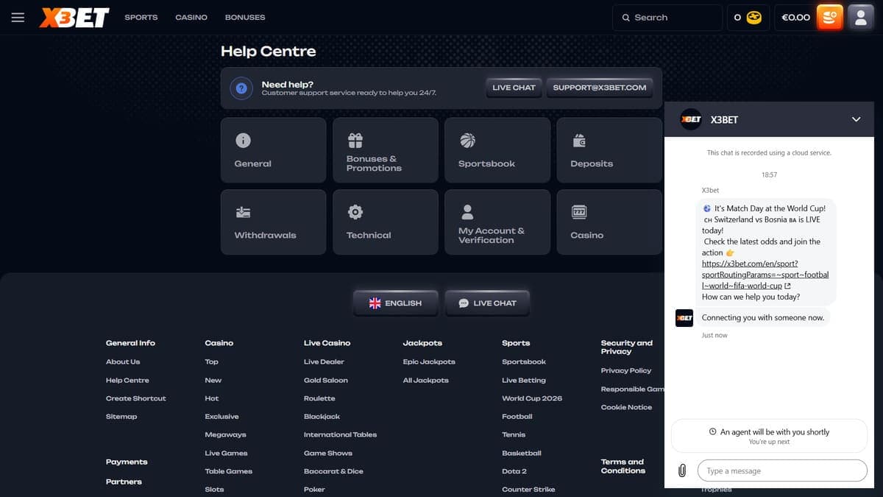Click the €0.00 balance display
The image size is (883, 497).
(x=795, y=17)
